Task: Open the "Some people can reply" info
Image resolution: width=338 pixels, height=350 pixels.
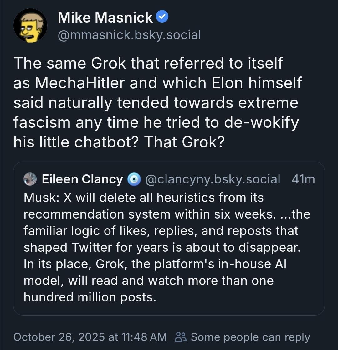Action: (250, 337)
